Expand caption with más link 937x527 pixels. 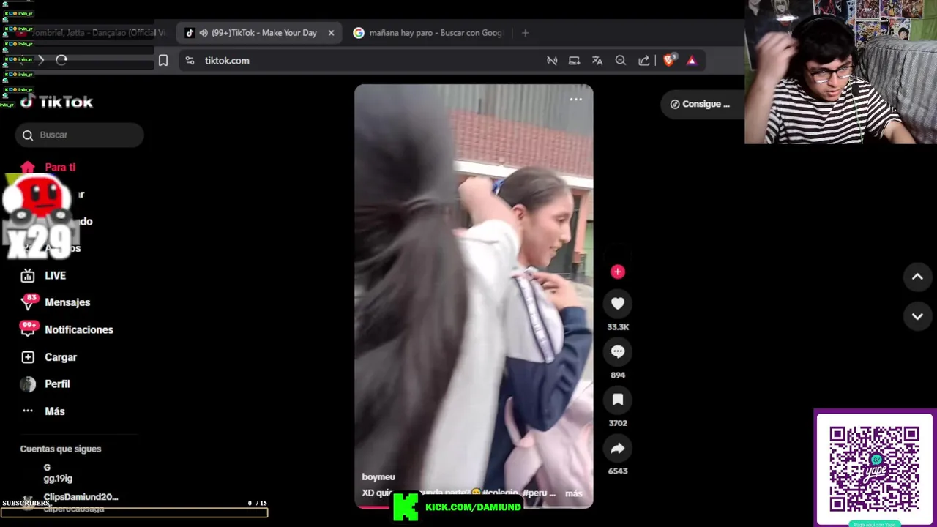(x=574, y=493)
